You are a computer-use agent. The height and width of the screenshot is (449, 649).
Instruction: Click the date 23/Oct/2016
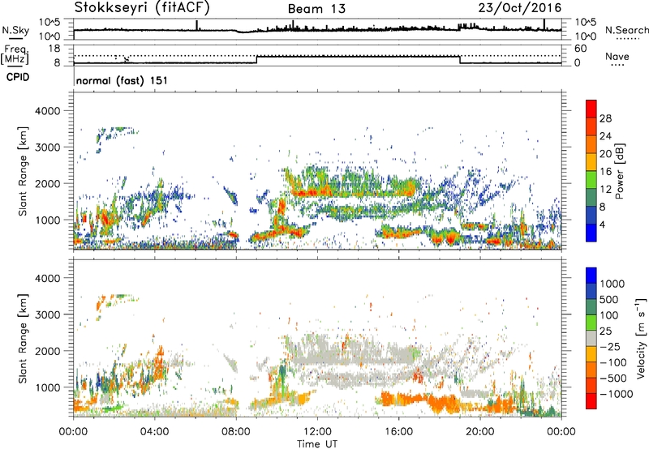click(520, 8)
